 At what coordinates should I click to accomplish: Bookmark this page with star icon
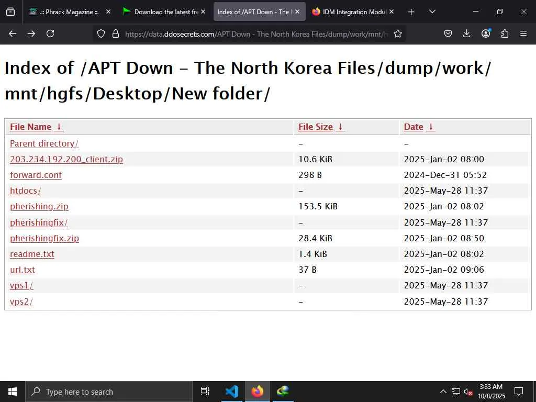click(398, 33)
